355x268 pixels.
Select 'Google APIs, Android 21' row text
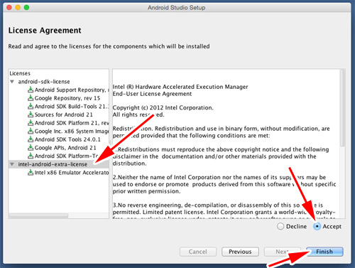coord(65,148)
